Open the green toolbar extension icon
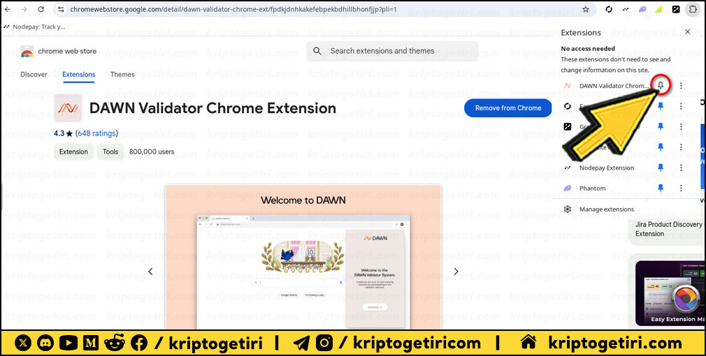The height and width of the screenshot is (356, 706). pos(659,9)
